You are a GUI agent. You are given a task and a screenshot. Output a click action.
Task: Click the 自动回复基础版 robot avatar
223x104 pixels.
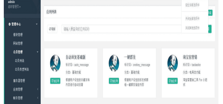tap(55, 63)
